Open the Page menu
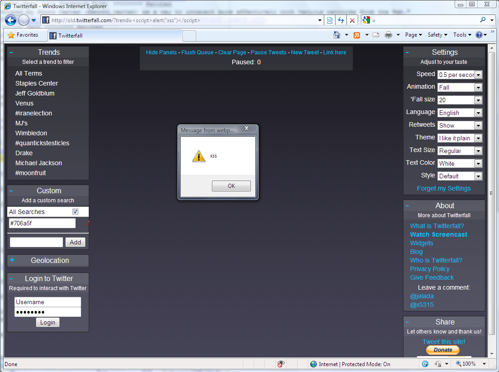499x372 pixels. 413,35
